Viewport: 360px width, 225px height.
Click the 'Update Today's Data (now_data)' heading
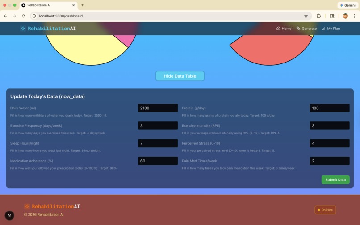(x=47, y=96)
